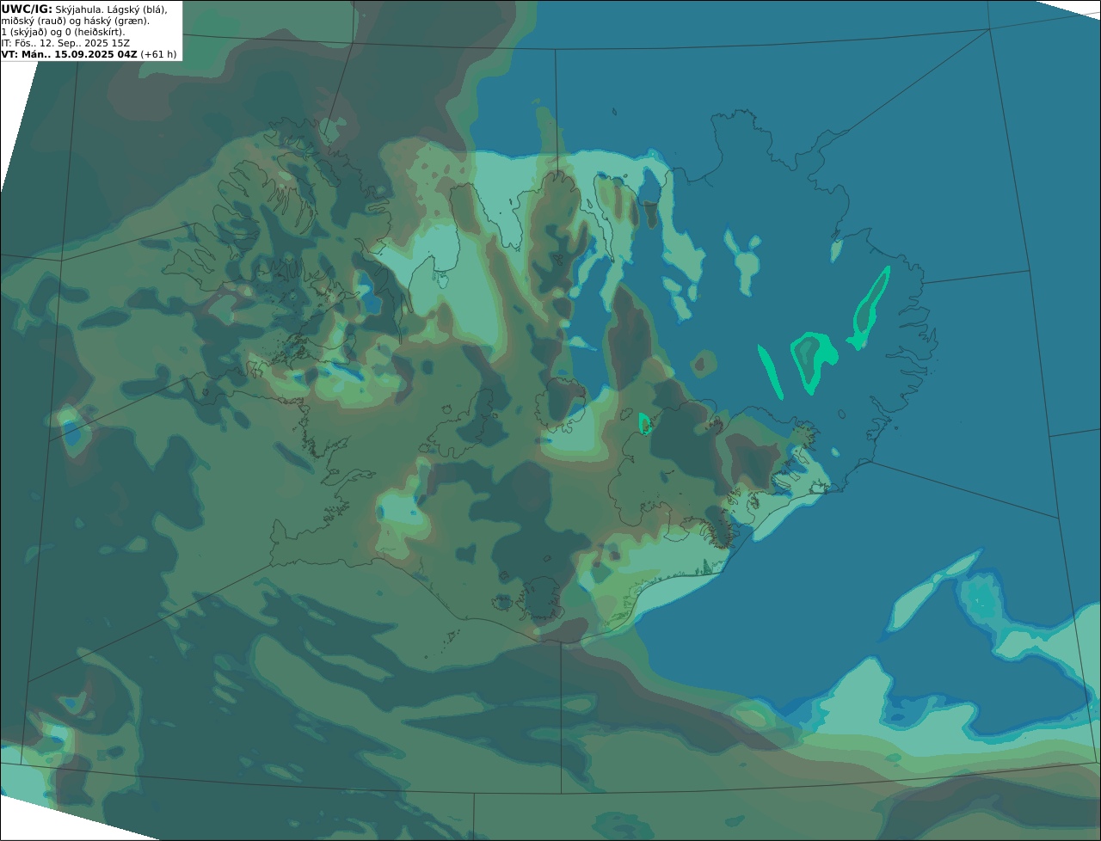This screenshot has height=841, width=1101.
Task: Click the issue time 'IT: Fös.. 12. Sep.. 2025 15Z'
Action: point(65,43)
